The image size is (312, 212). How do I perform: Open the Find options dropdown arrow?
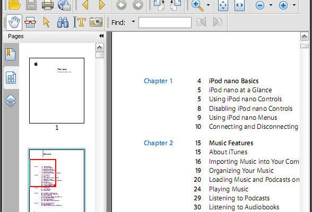pos(133,21)
